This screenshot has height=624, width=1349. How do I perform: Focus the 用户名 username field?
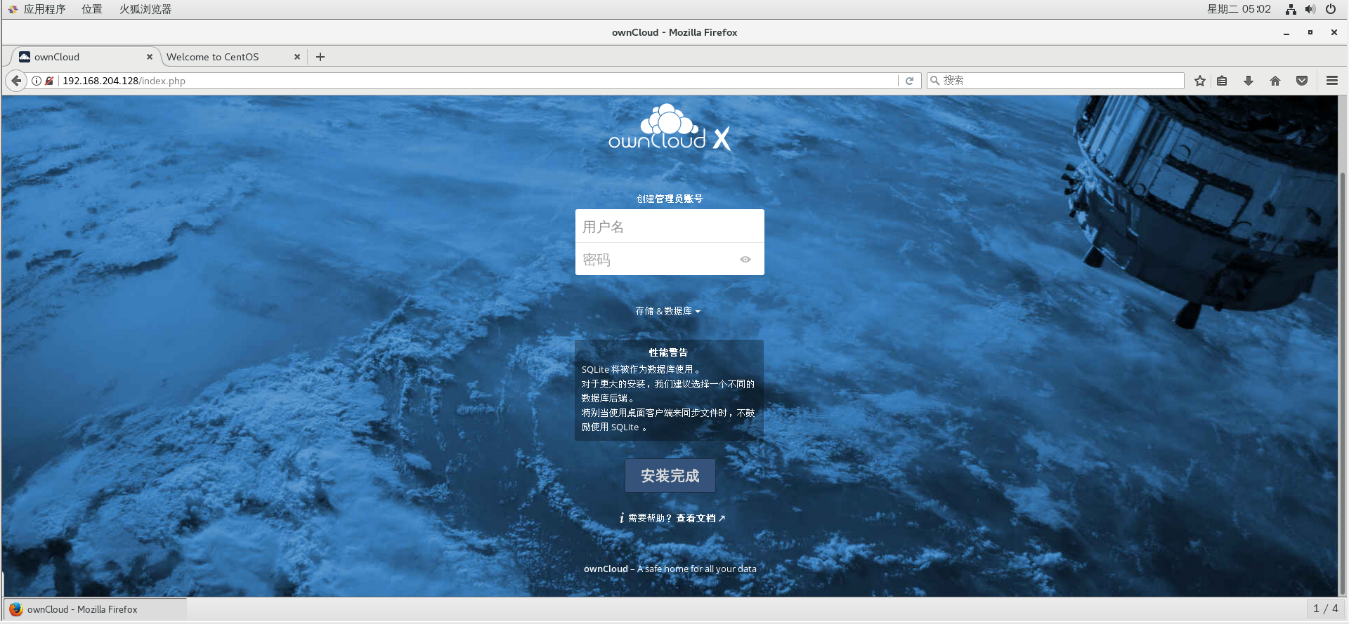click(x=670, y=226)
